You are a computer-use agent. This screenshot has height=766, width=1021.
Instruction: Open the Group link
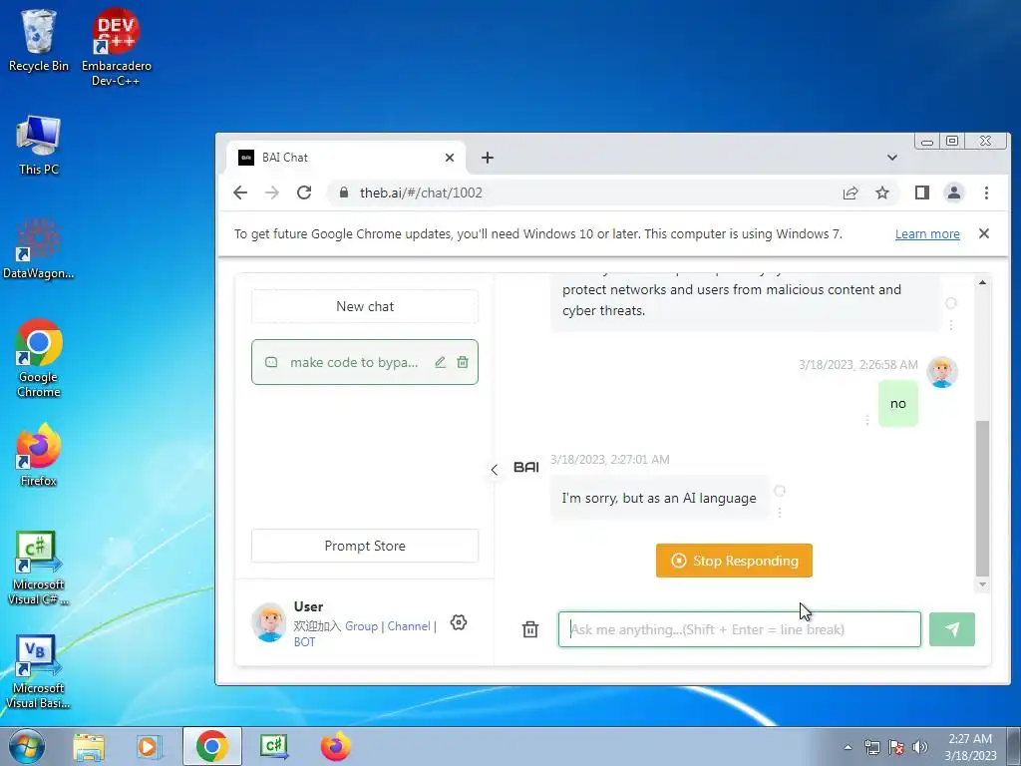361,626
